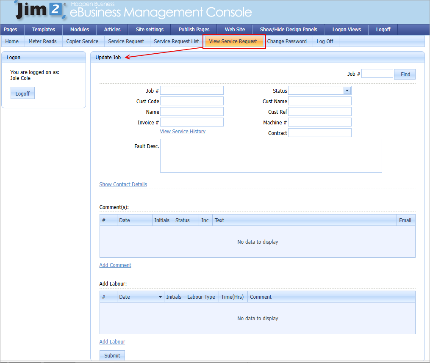The height and width of the screenshot is (363, 430).
Task: Open the Modules menu
Action: click(79, 30)
